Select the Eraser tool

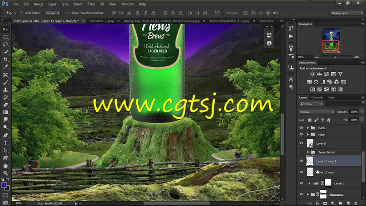click(6, 105)
